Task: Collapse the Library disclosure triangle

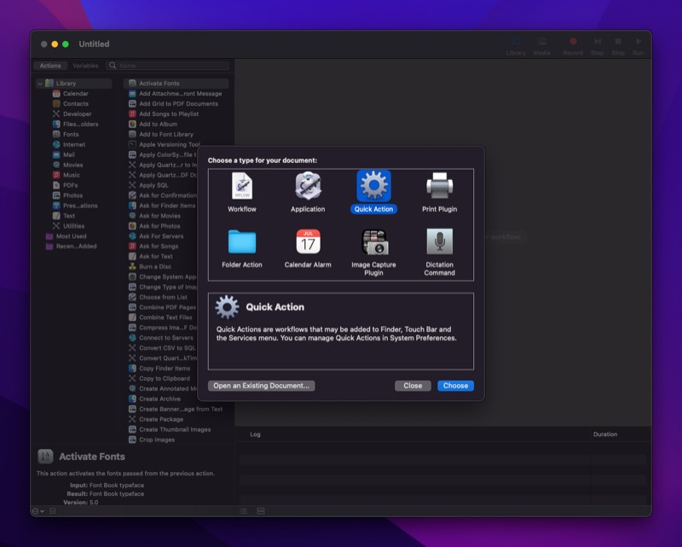Action: 40,83
